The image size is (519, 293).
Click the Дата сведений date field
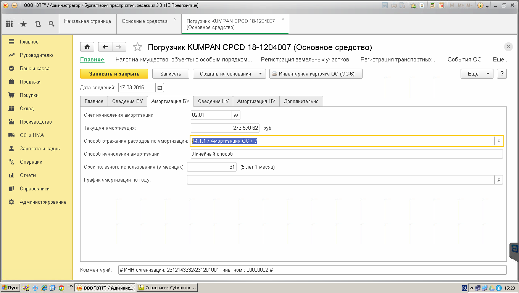tap(137, 88)
